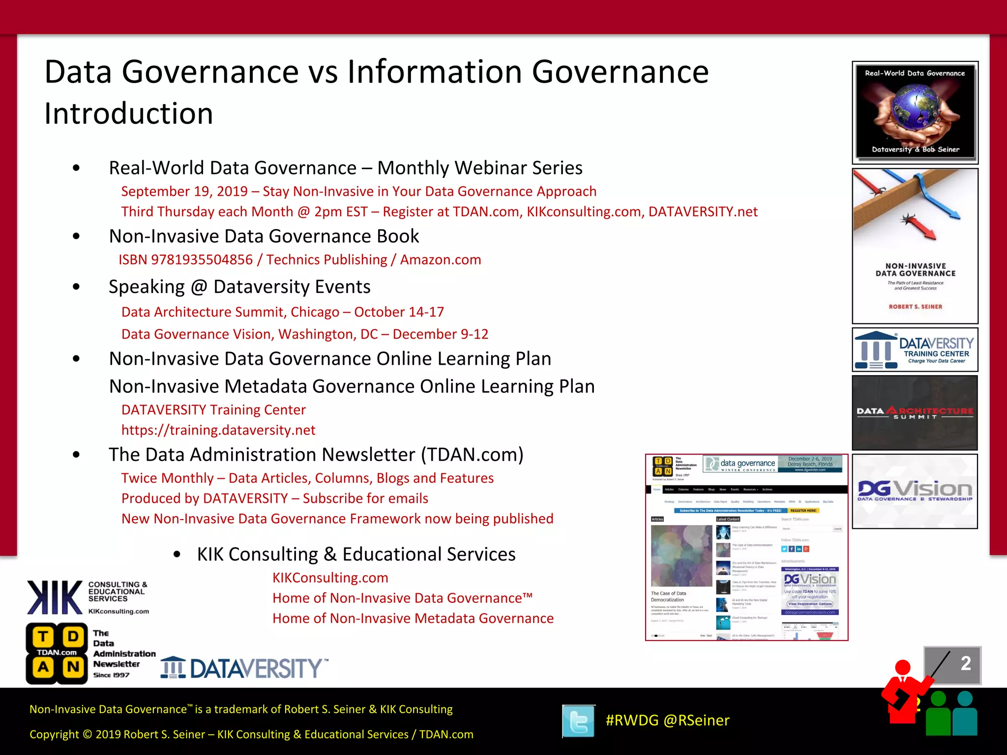Click the data governance winter conference banner
The width and height of the screenshot is (1007, 755).
coord(772,464)
